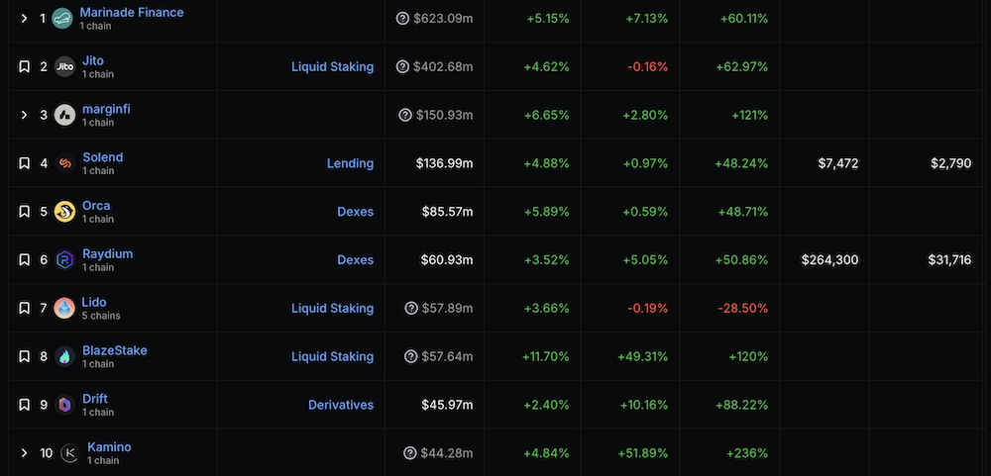Screen dimensions: 991x476
Task: Expand the marginfi row chevron
Action: (x=24, y=115)
